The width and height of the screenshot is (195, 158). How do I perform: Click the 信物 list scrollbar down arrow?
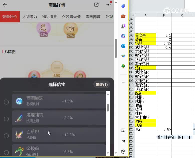108,153
